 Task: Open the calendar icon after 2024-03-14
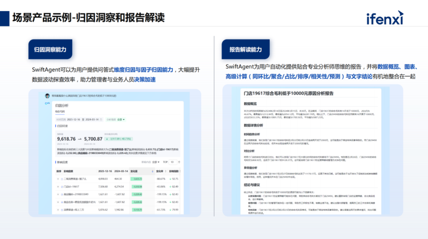point(101,119)
